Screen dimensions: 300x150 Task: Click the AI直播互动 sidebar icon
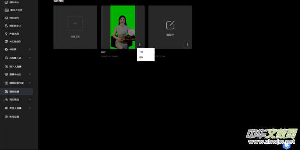pyautogui.click(x=6, y=58)
